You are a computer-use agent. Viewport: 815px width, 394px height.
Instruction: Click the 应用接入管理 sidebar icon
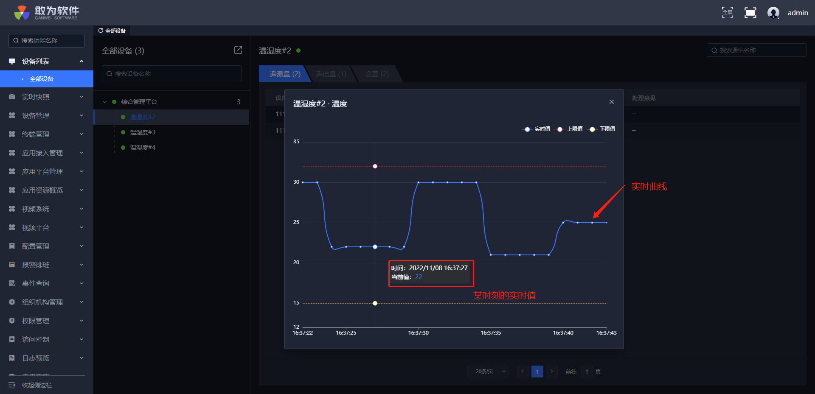pos(12,153)
